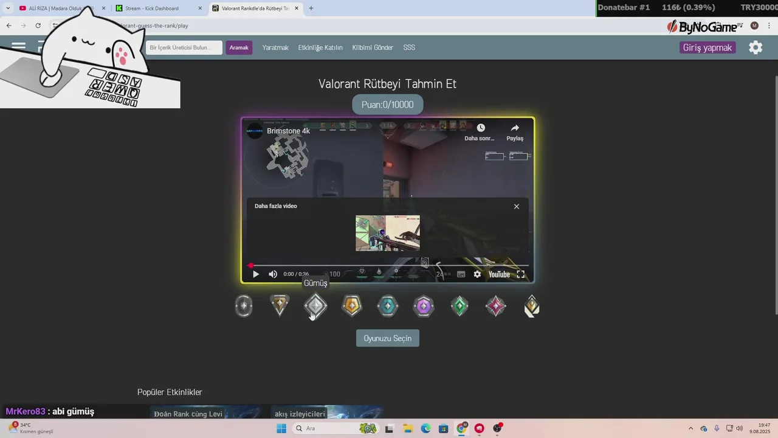Open YouTube video settings gear
Viewport: 778px width, 438px height.
point(477,274)
